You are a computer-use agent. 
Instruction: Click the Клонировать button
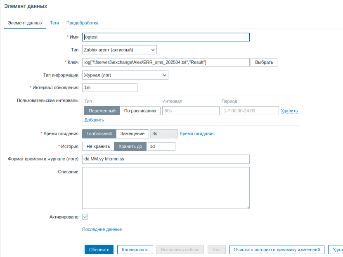[x=135, y=250]
